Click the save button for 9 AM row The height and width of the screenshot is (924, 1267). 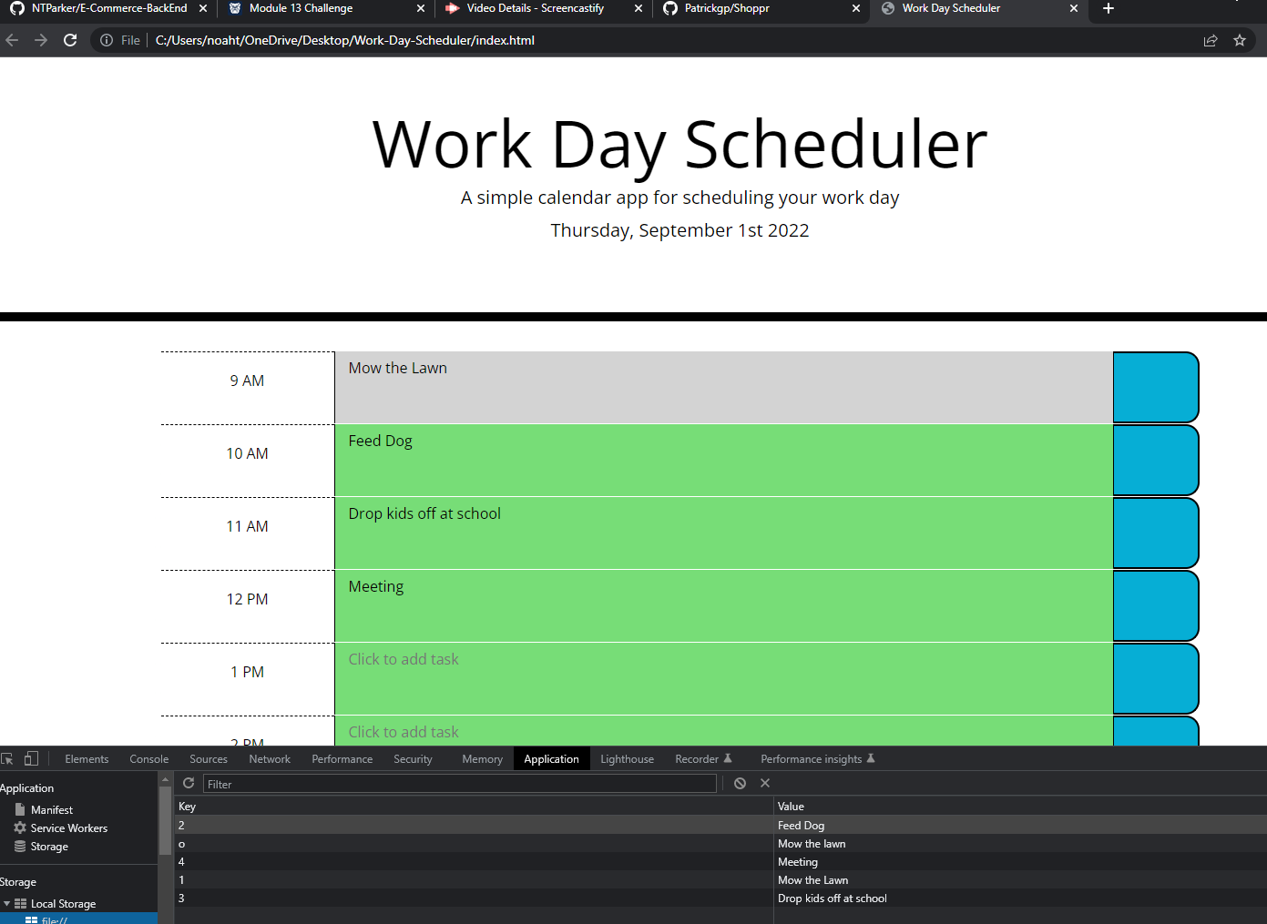click(x=1156, y=387)
